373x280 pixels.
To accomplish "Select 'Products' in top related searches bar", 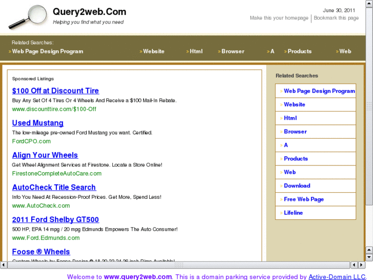I will [x=300, y=51].
